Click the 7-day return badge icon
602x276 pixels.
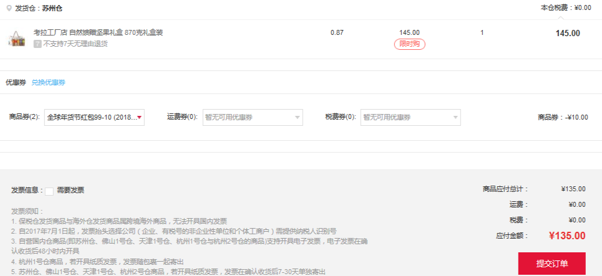click(x=37, y=44)
